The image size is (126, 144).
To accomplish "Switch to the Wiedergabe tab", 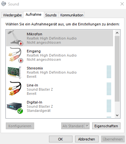I will 12,15.
